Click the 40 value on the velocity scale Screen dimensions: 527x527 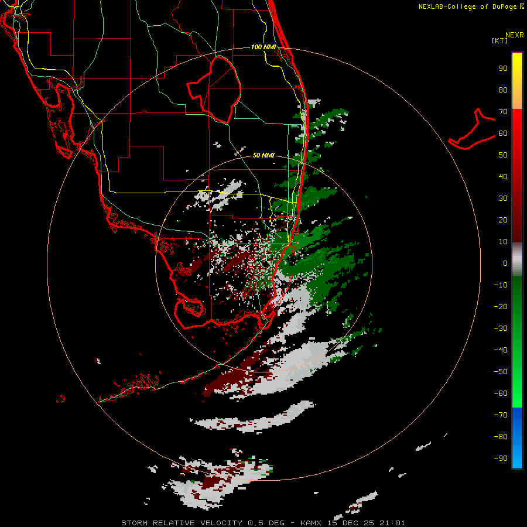(x=503, y=176)
